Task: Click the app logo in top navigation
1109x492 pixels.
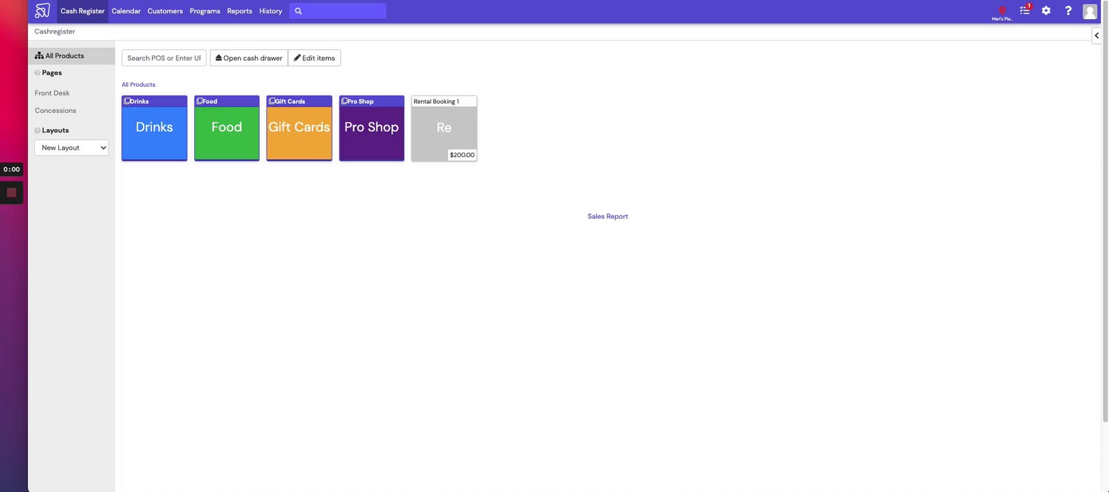Action: coord(42,10)
